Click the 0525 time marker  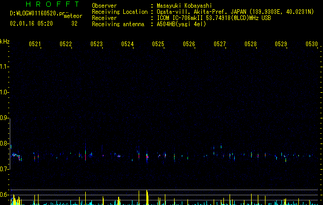158,44
